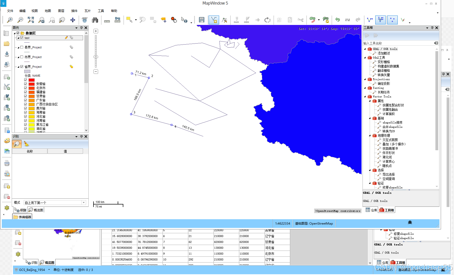Select the Pan tool
The width and height of the screenshot is (454, 275).
pos(72,20)
